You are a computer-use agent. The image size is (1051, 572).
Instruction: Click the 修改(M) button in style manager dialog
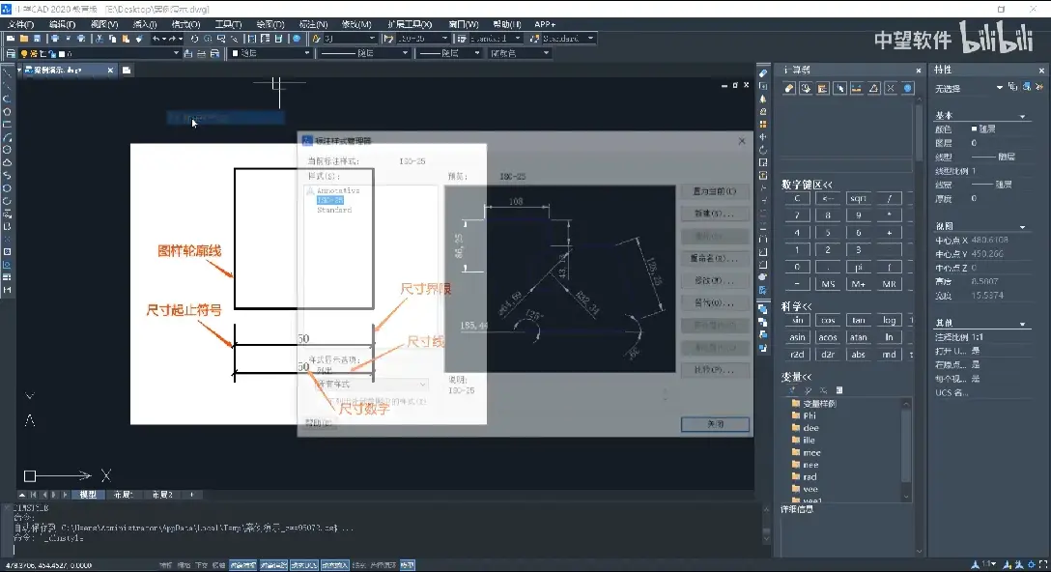pyautogui.click(x=715, y=280)
